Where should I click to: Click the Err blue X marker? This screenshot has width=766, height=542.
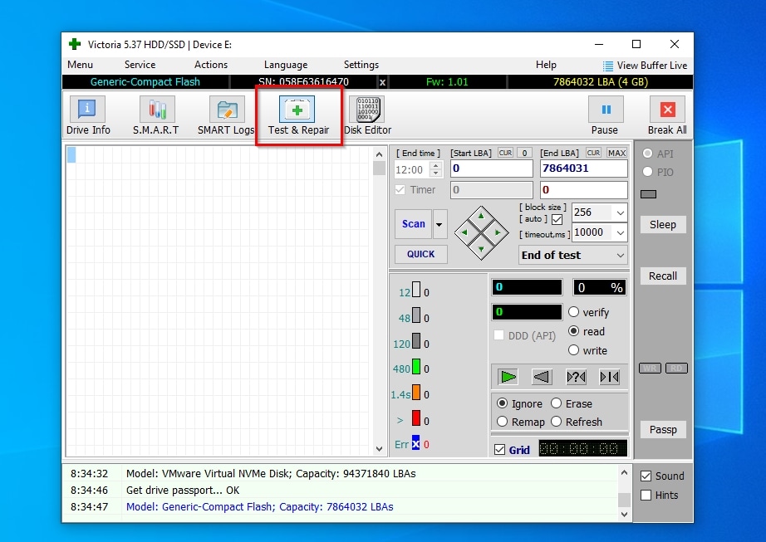415,443
